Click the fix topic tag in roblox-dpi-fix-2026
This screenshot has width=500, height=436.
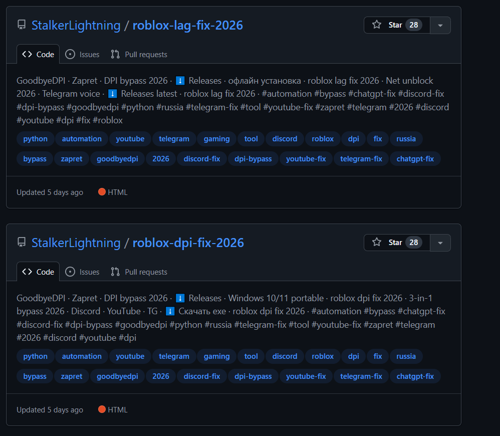(378, 356)
